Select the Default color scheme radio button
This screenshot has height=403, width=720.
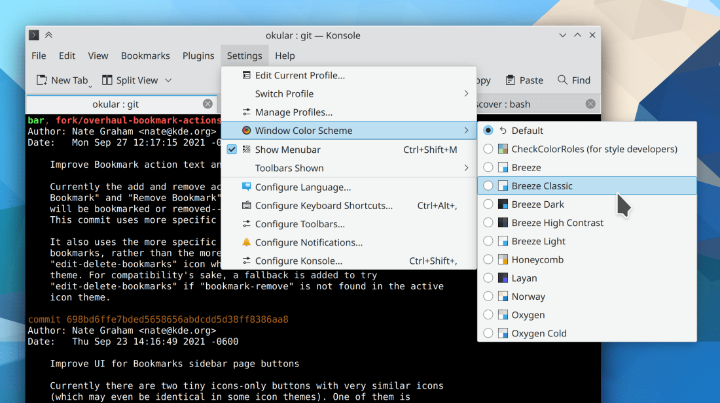pyautogui.click(x=488, y=131)
